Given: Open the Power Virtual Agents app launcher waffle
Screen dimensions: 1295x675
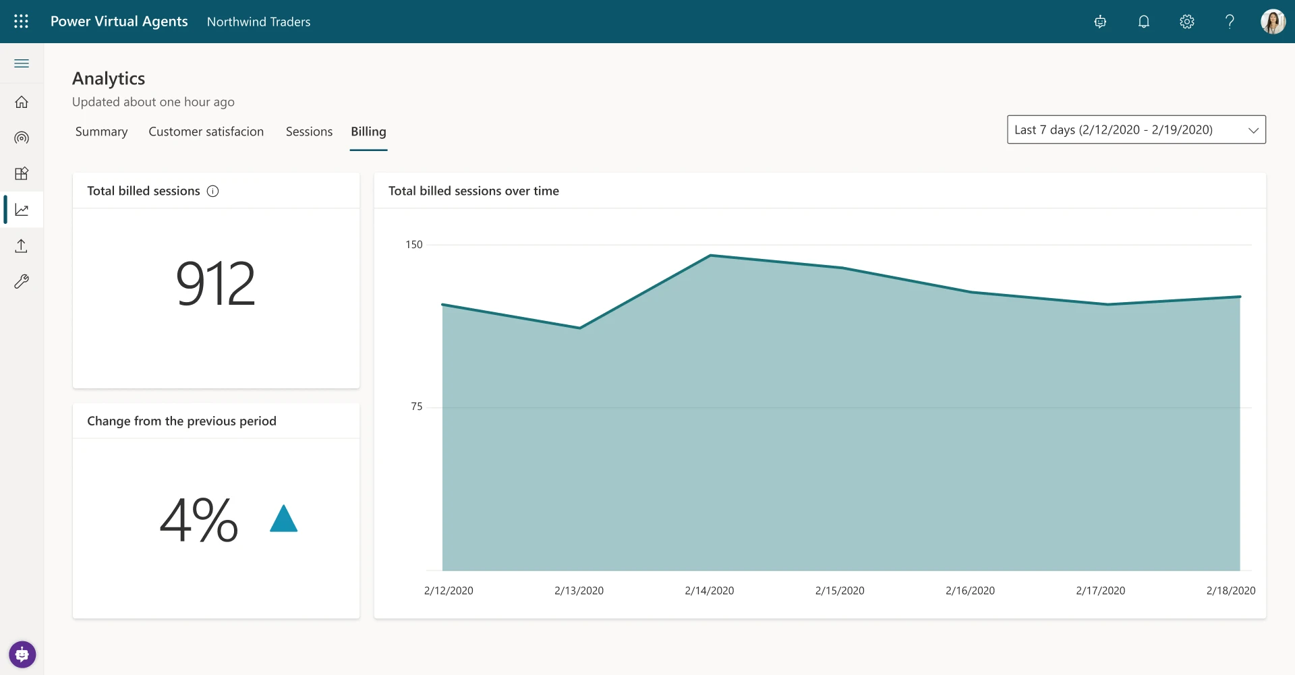Looking at the screenshot, I should [x=21, y=21].
